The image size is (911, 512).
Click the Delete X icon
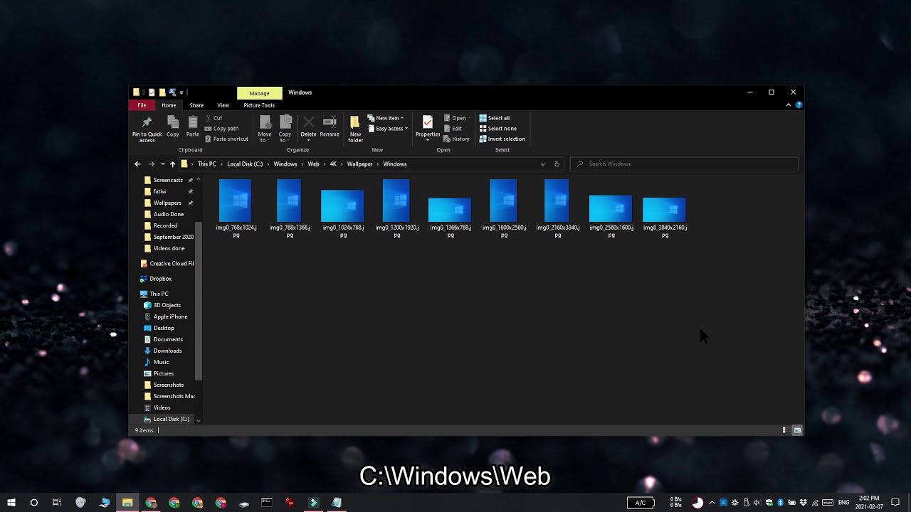[x=308, y=122]
